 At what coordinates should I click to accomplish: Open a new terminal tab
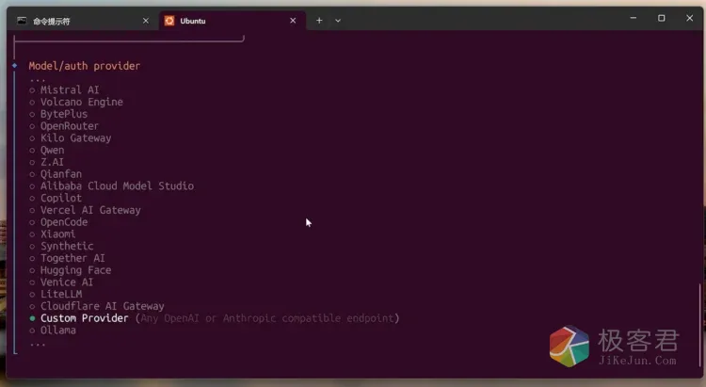(x=319, y=20)
